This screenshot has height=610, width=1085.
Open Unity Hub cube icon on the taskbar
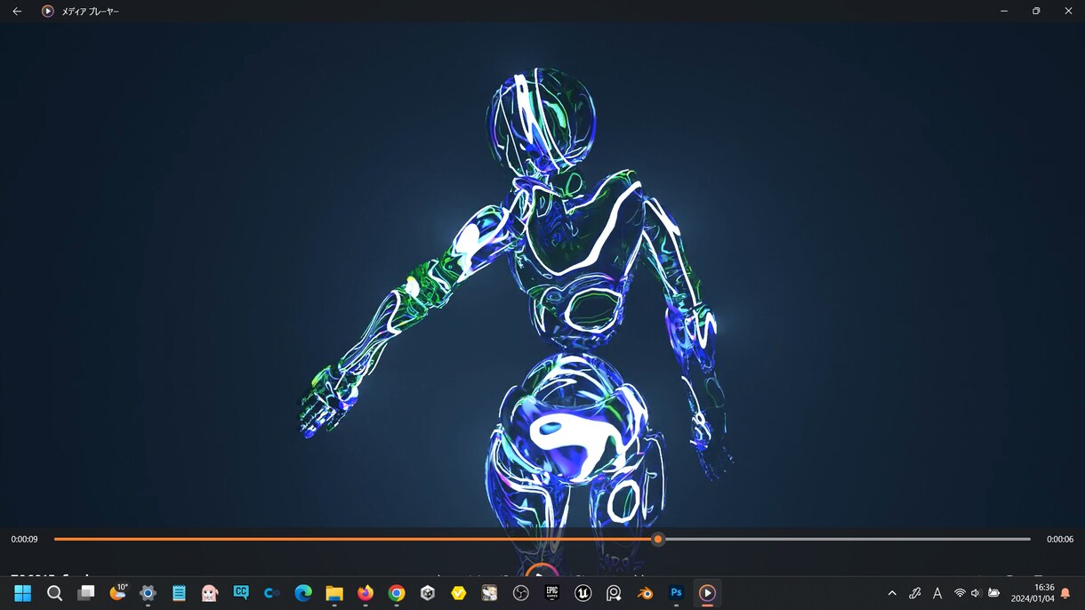coord(428,593)
